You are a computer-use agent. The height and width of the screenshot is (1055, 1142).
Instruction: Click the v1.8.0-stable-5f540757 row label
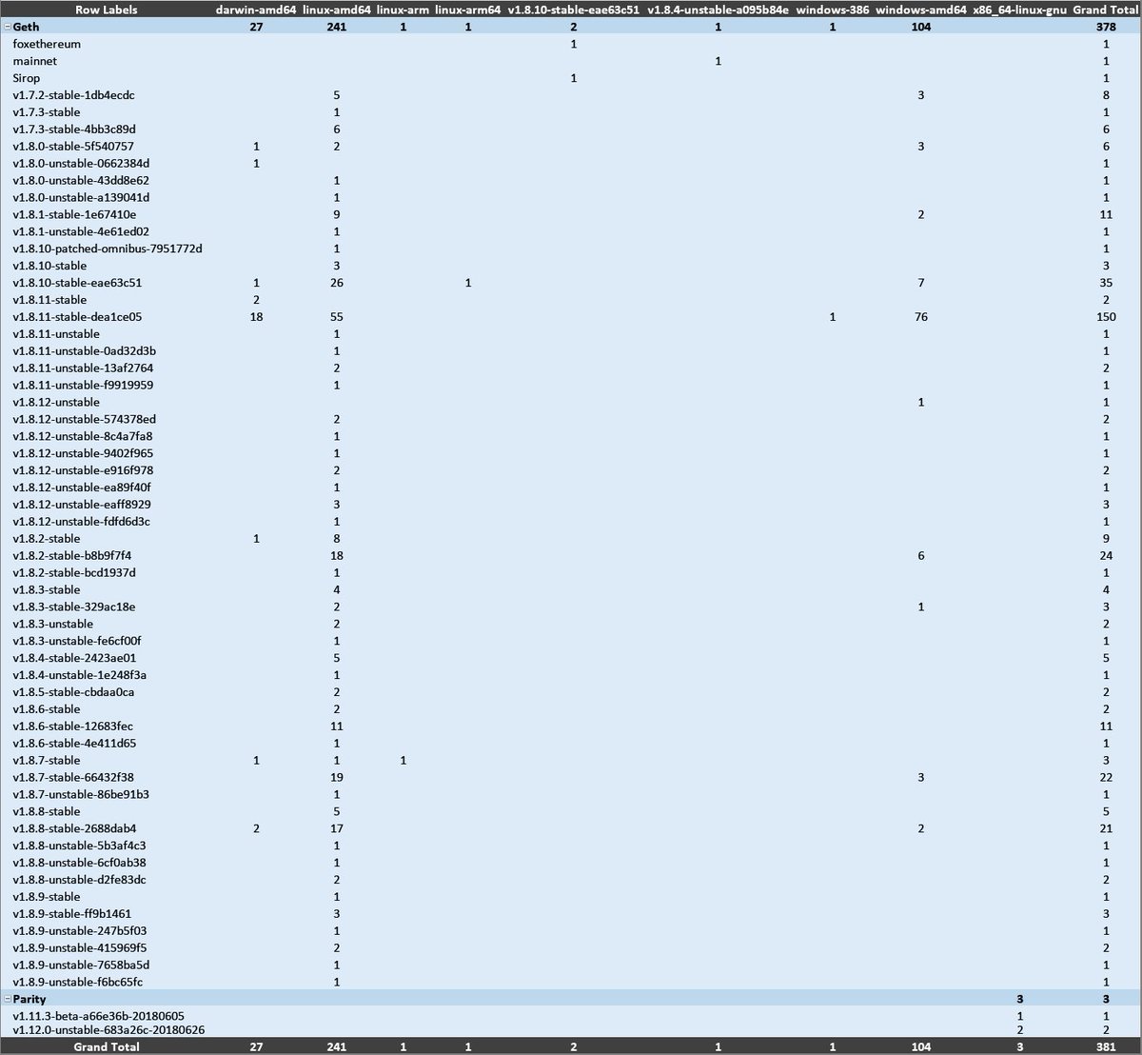coord(73,147)
